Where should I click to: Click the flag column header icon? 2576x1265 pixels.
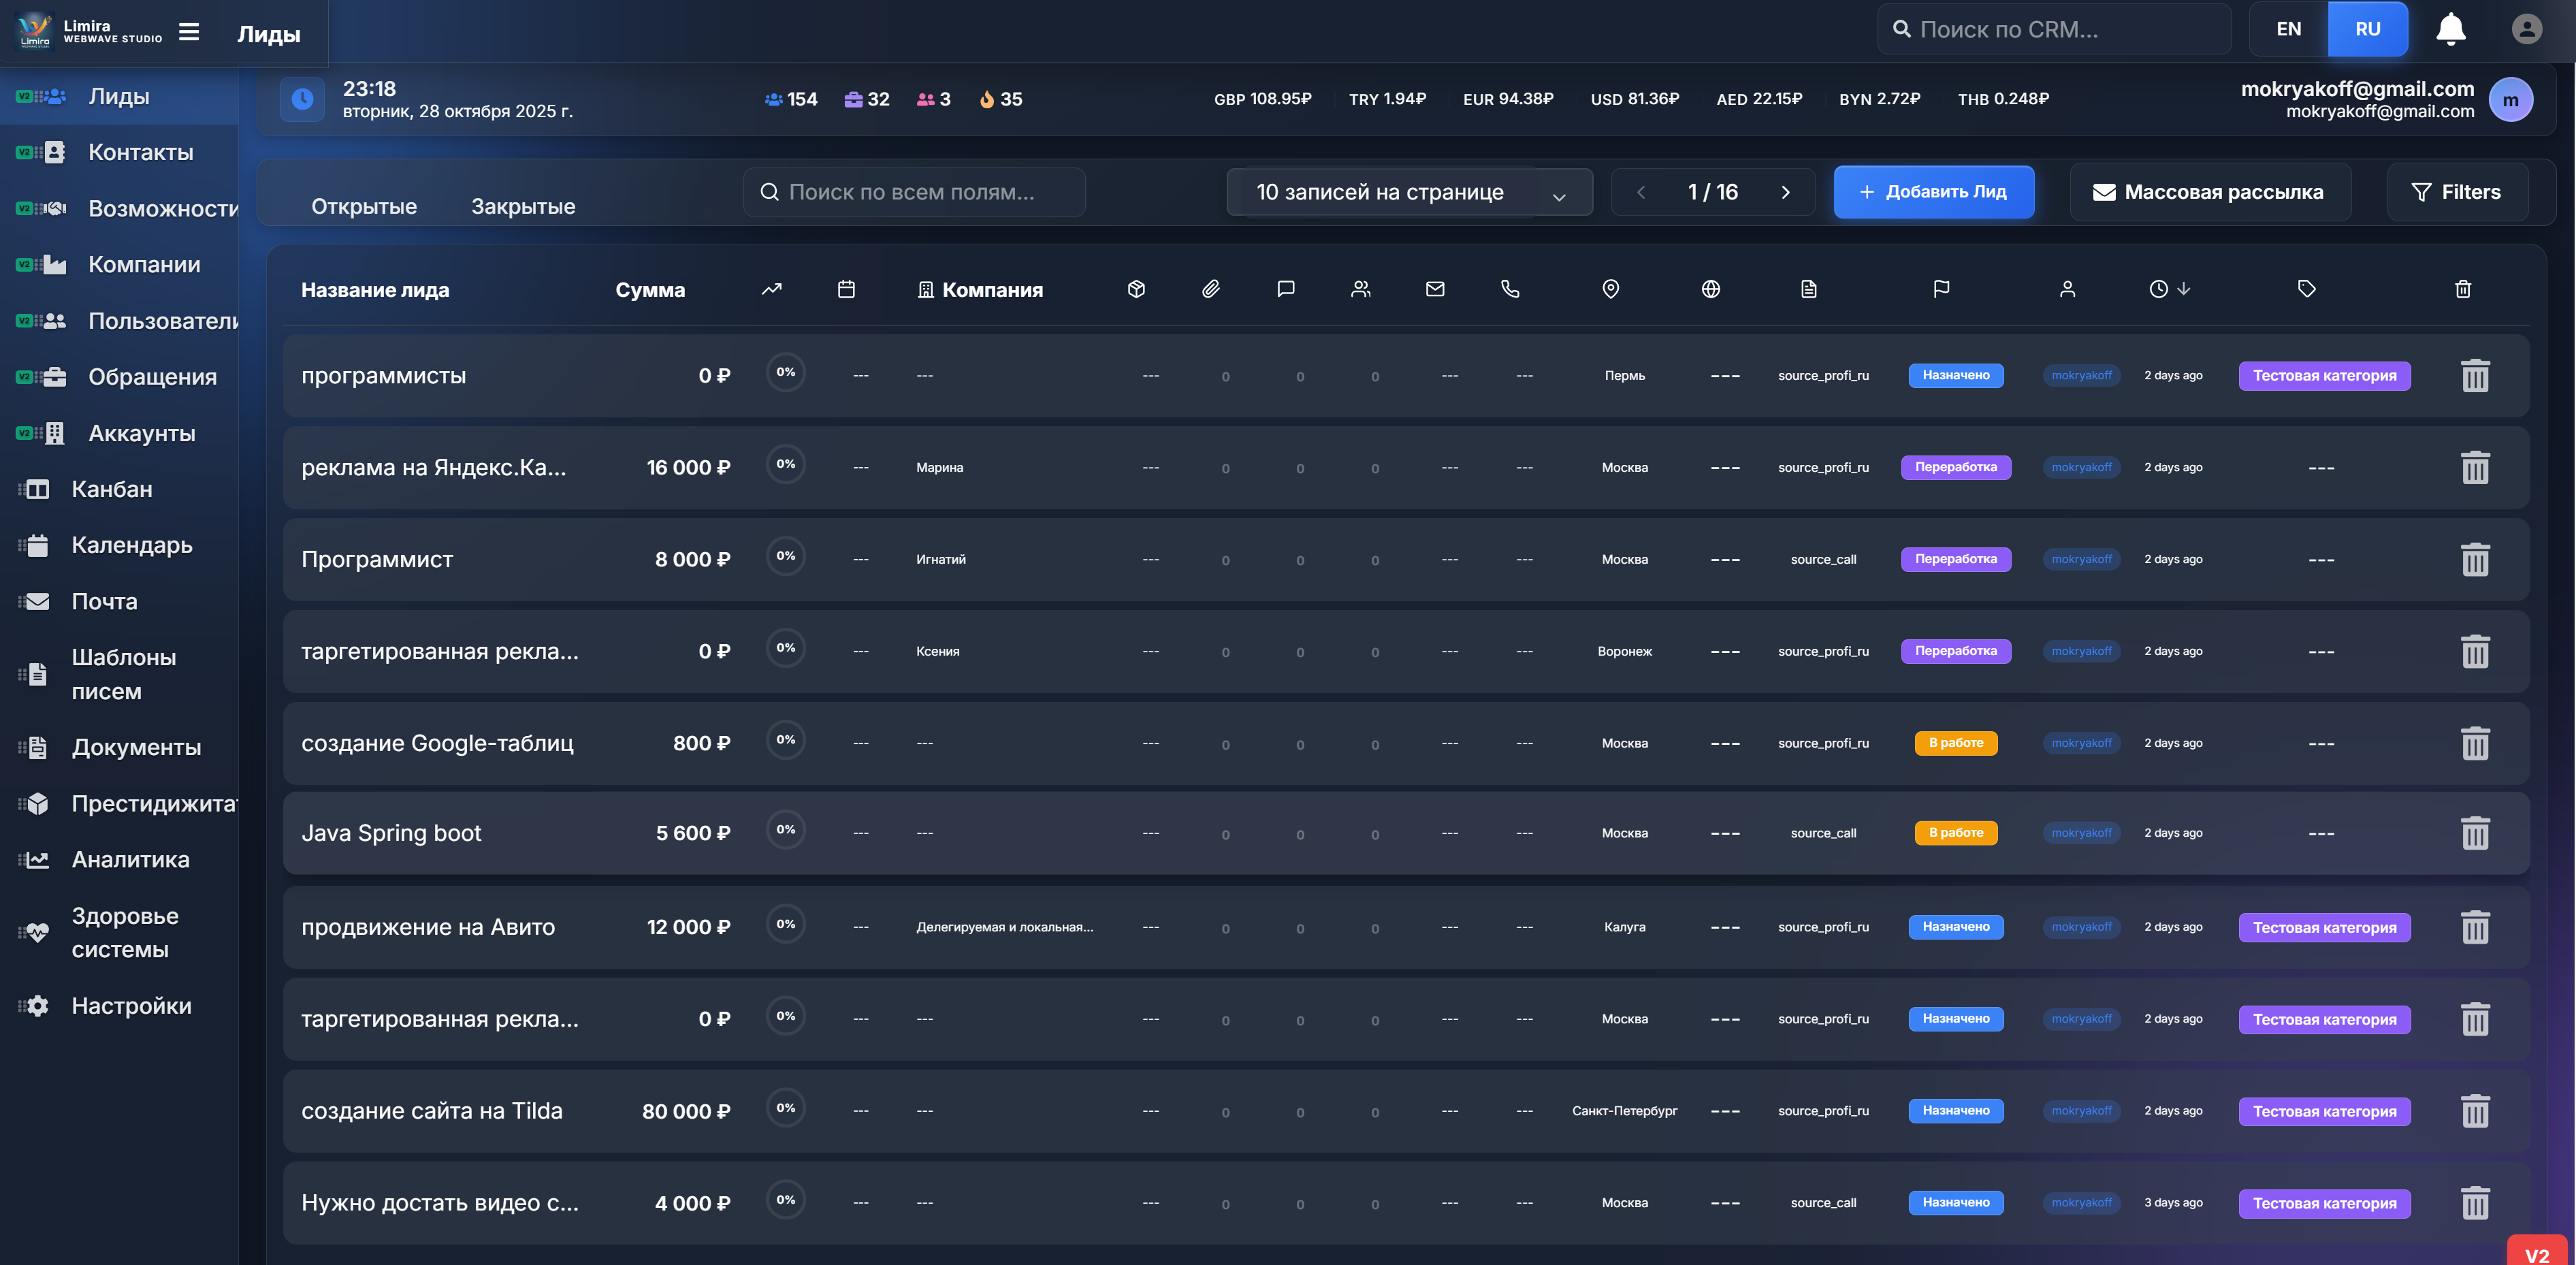(1941, 289)
